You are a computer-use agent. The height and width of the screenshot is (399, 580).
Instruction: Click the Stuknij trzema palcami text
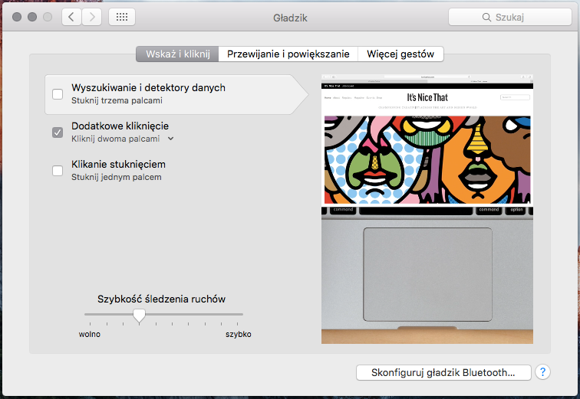pyautogui.click(x=117, y=100)
